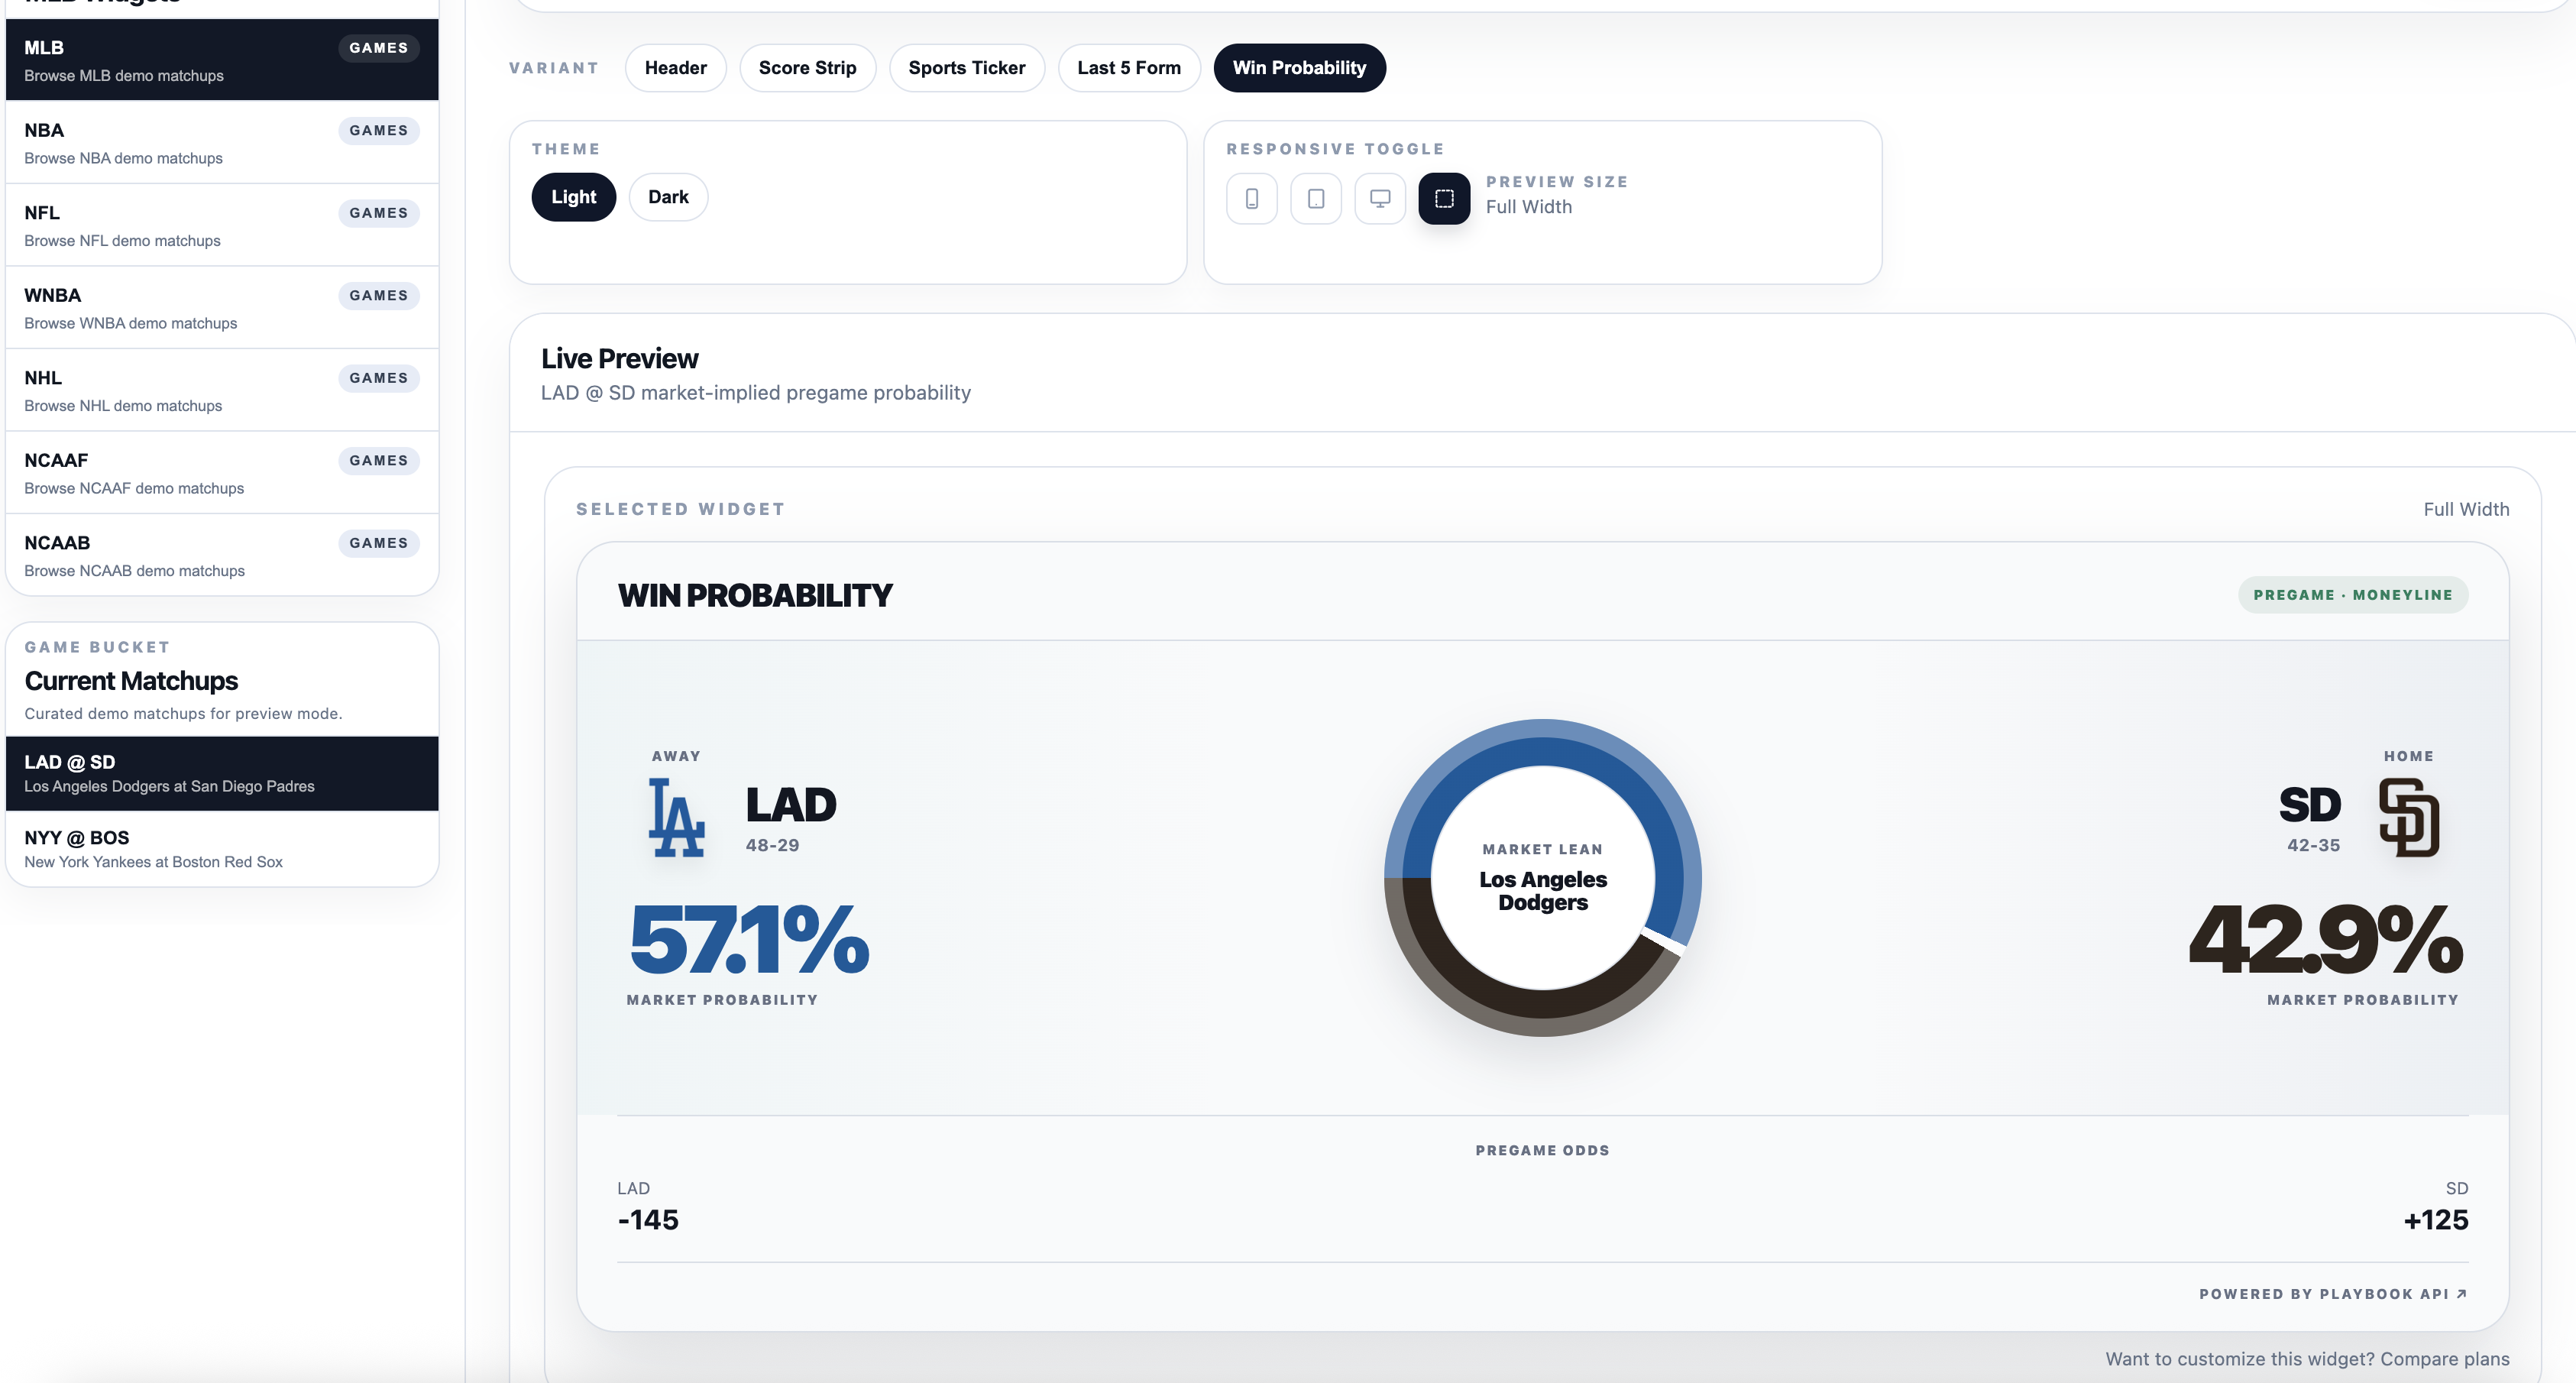Screen dimensions: 2576x1383
Task: Select the tablet preview size icon
Action: tap(1316, 198)
